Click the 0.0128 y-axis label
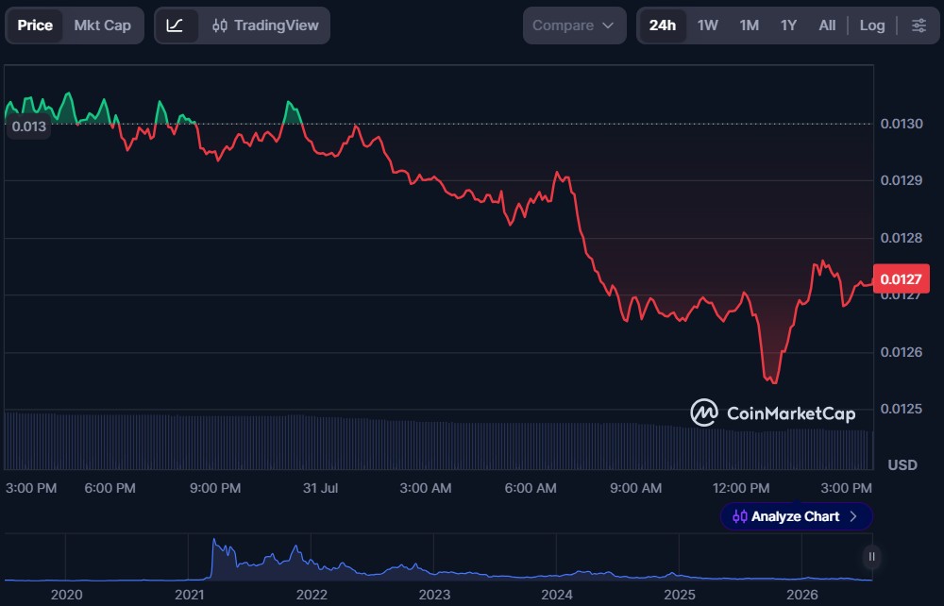 [902, 238]
